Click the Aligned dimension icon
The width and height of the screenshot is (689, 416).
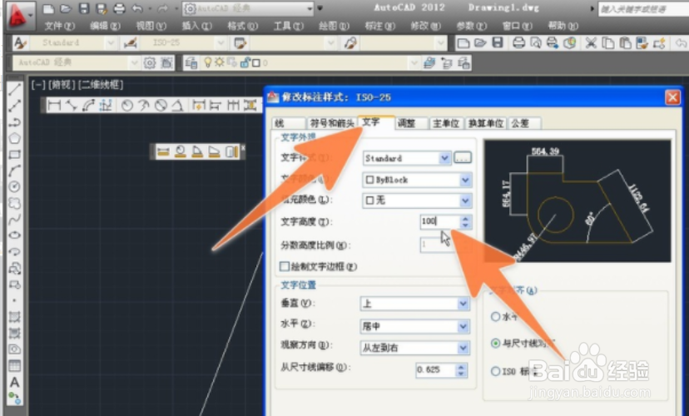coord(72,105)
